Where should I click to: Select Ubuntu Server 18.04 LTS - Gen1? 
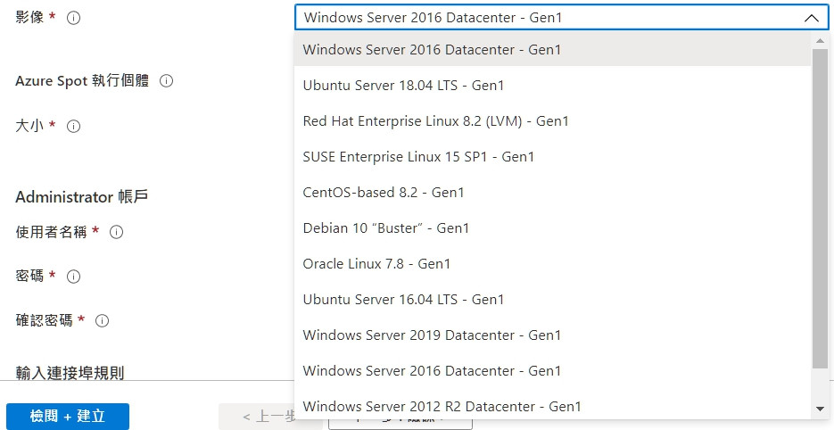click(403, 86)
